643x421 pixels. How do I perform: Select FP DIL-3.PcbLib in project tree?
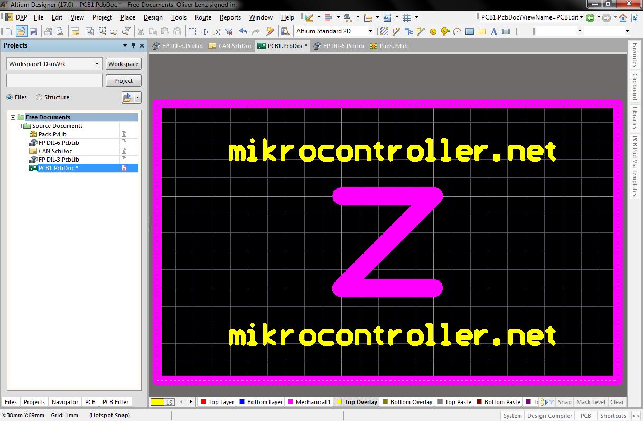[x=59, y=160]
